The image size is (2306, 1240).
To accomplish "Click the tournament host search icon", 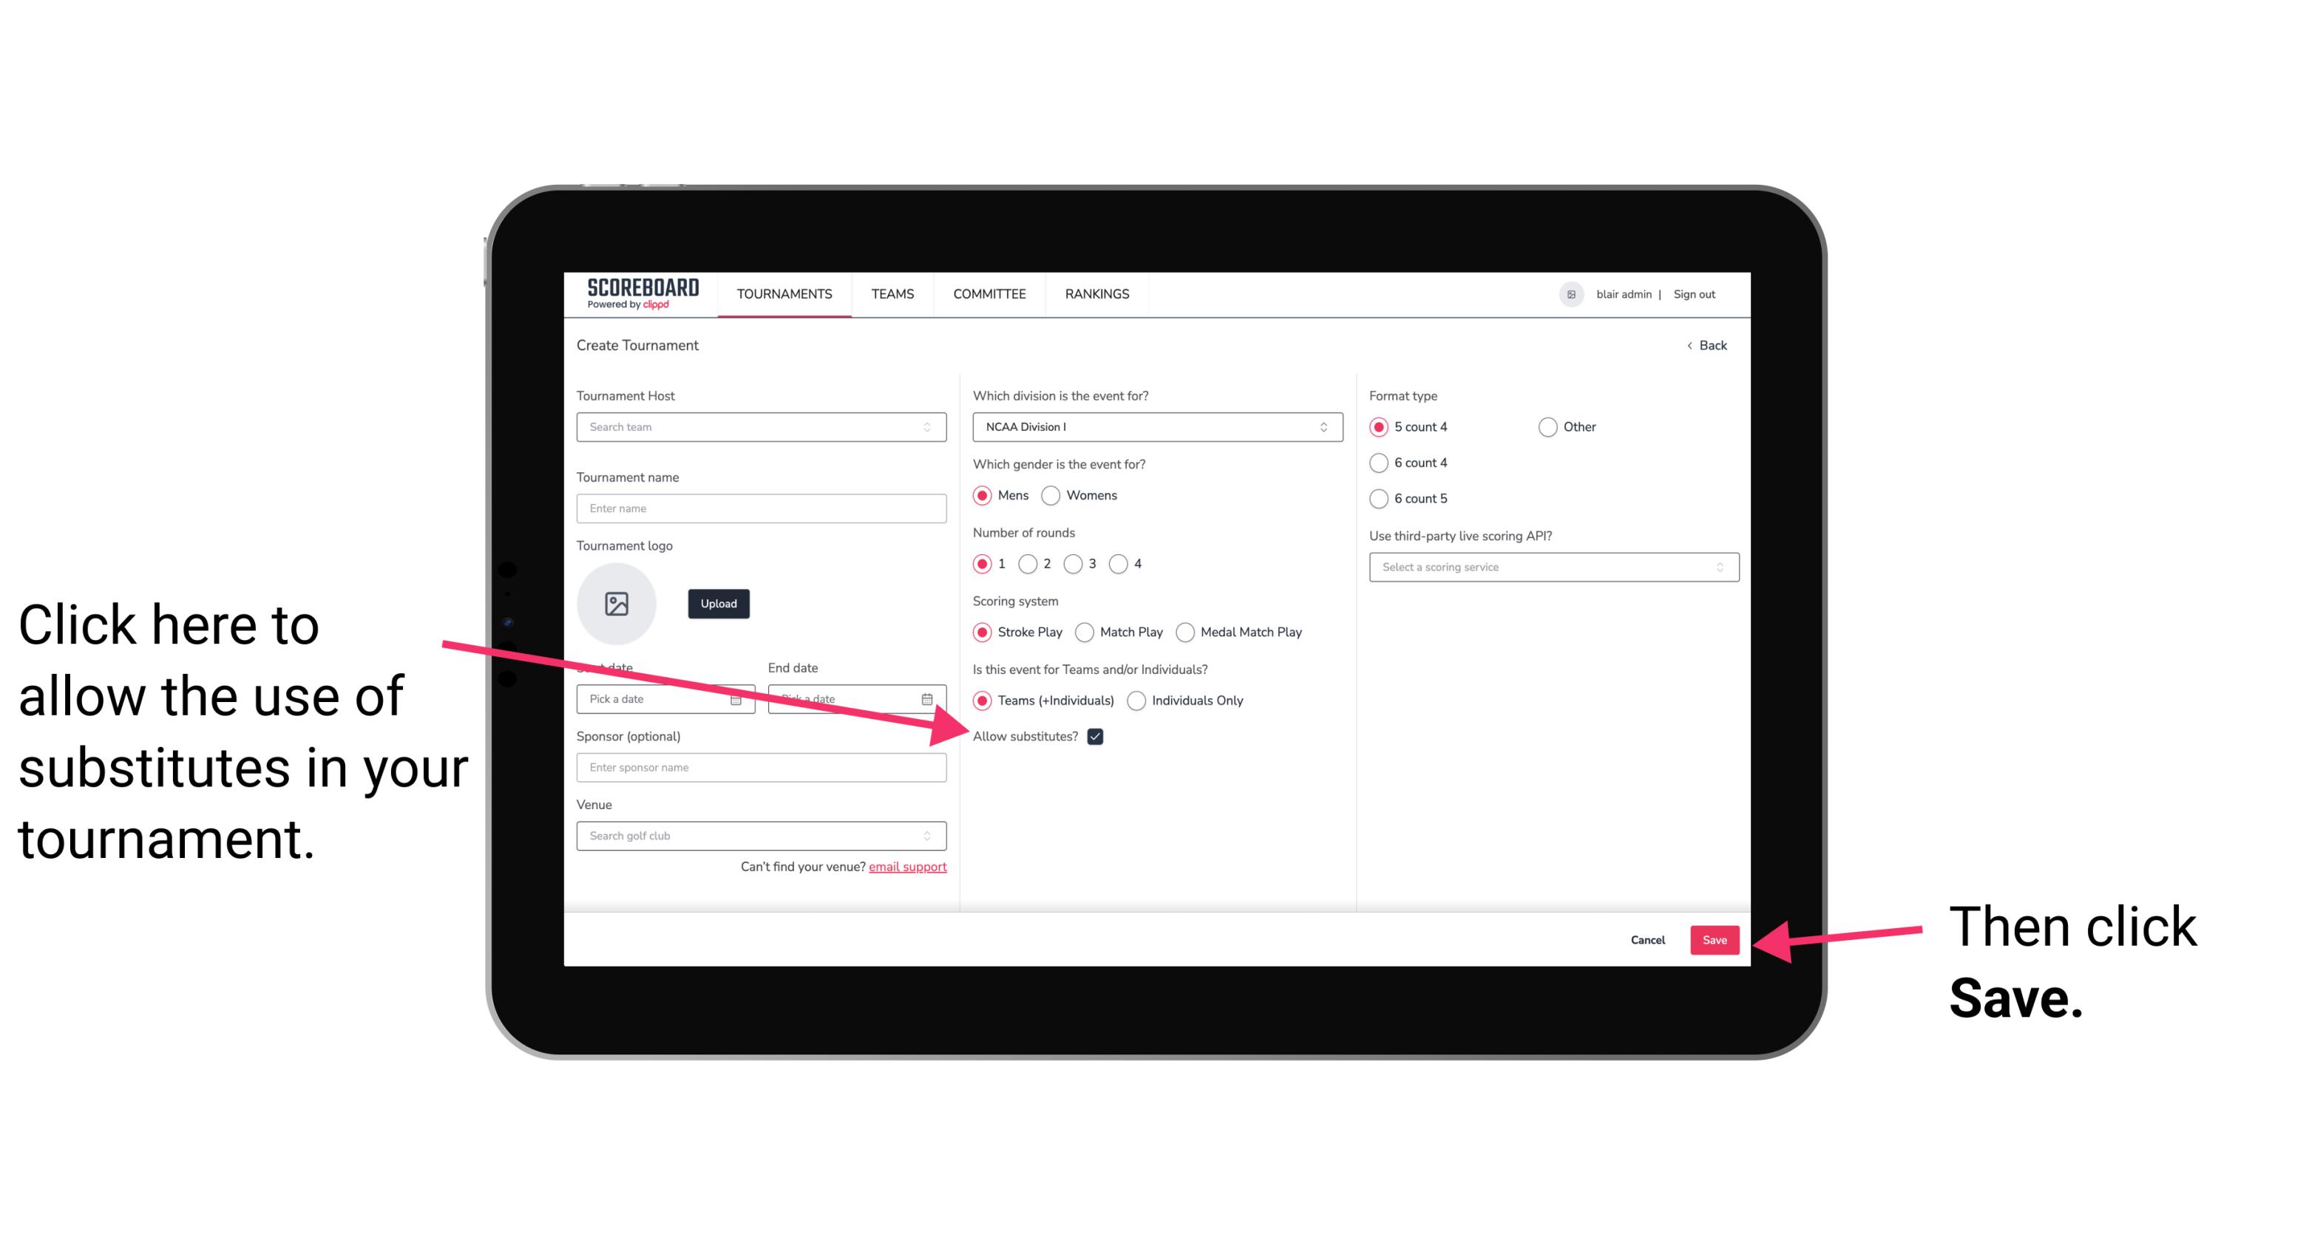I will pyautogui.click(x=930, y=426).
